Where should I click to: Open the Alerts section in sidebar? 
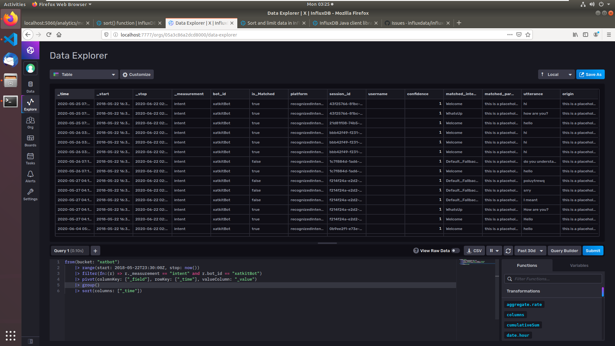pyautogui.click(x=30, y=177)
